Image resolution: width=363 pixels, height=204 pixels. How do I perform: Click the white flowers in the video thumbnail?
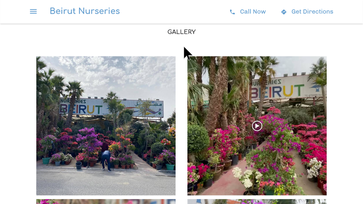pyautogui.click(x=246, y=178)
